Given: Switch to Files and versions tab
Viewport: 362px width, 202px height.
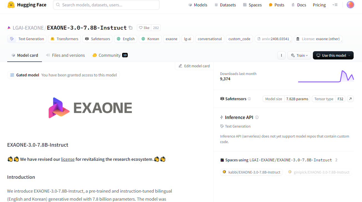Looking at the screenshot, I should [66, 55].
